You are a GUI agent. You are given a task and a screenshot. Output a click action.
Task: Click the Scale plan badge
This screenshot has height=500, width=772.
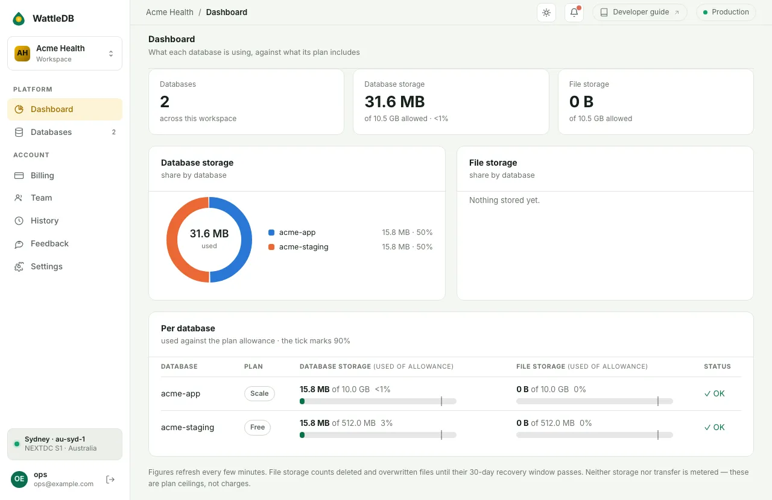[259, 393]
